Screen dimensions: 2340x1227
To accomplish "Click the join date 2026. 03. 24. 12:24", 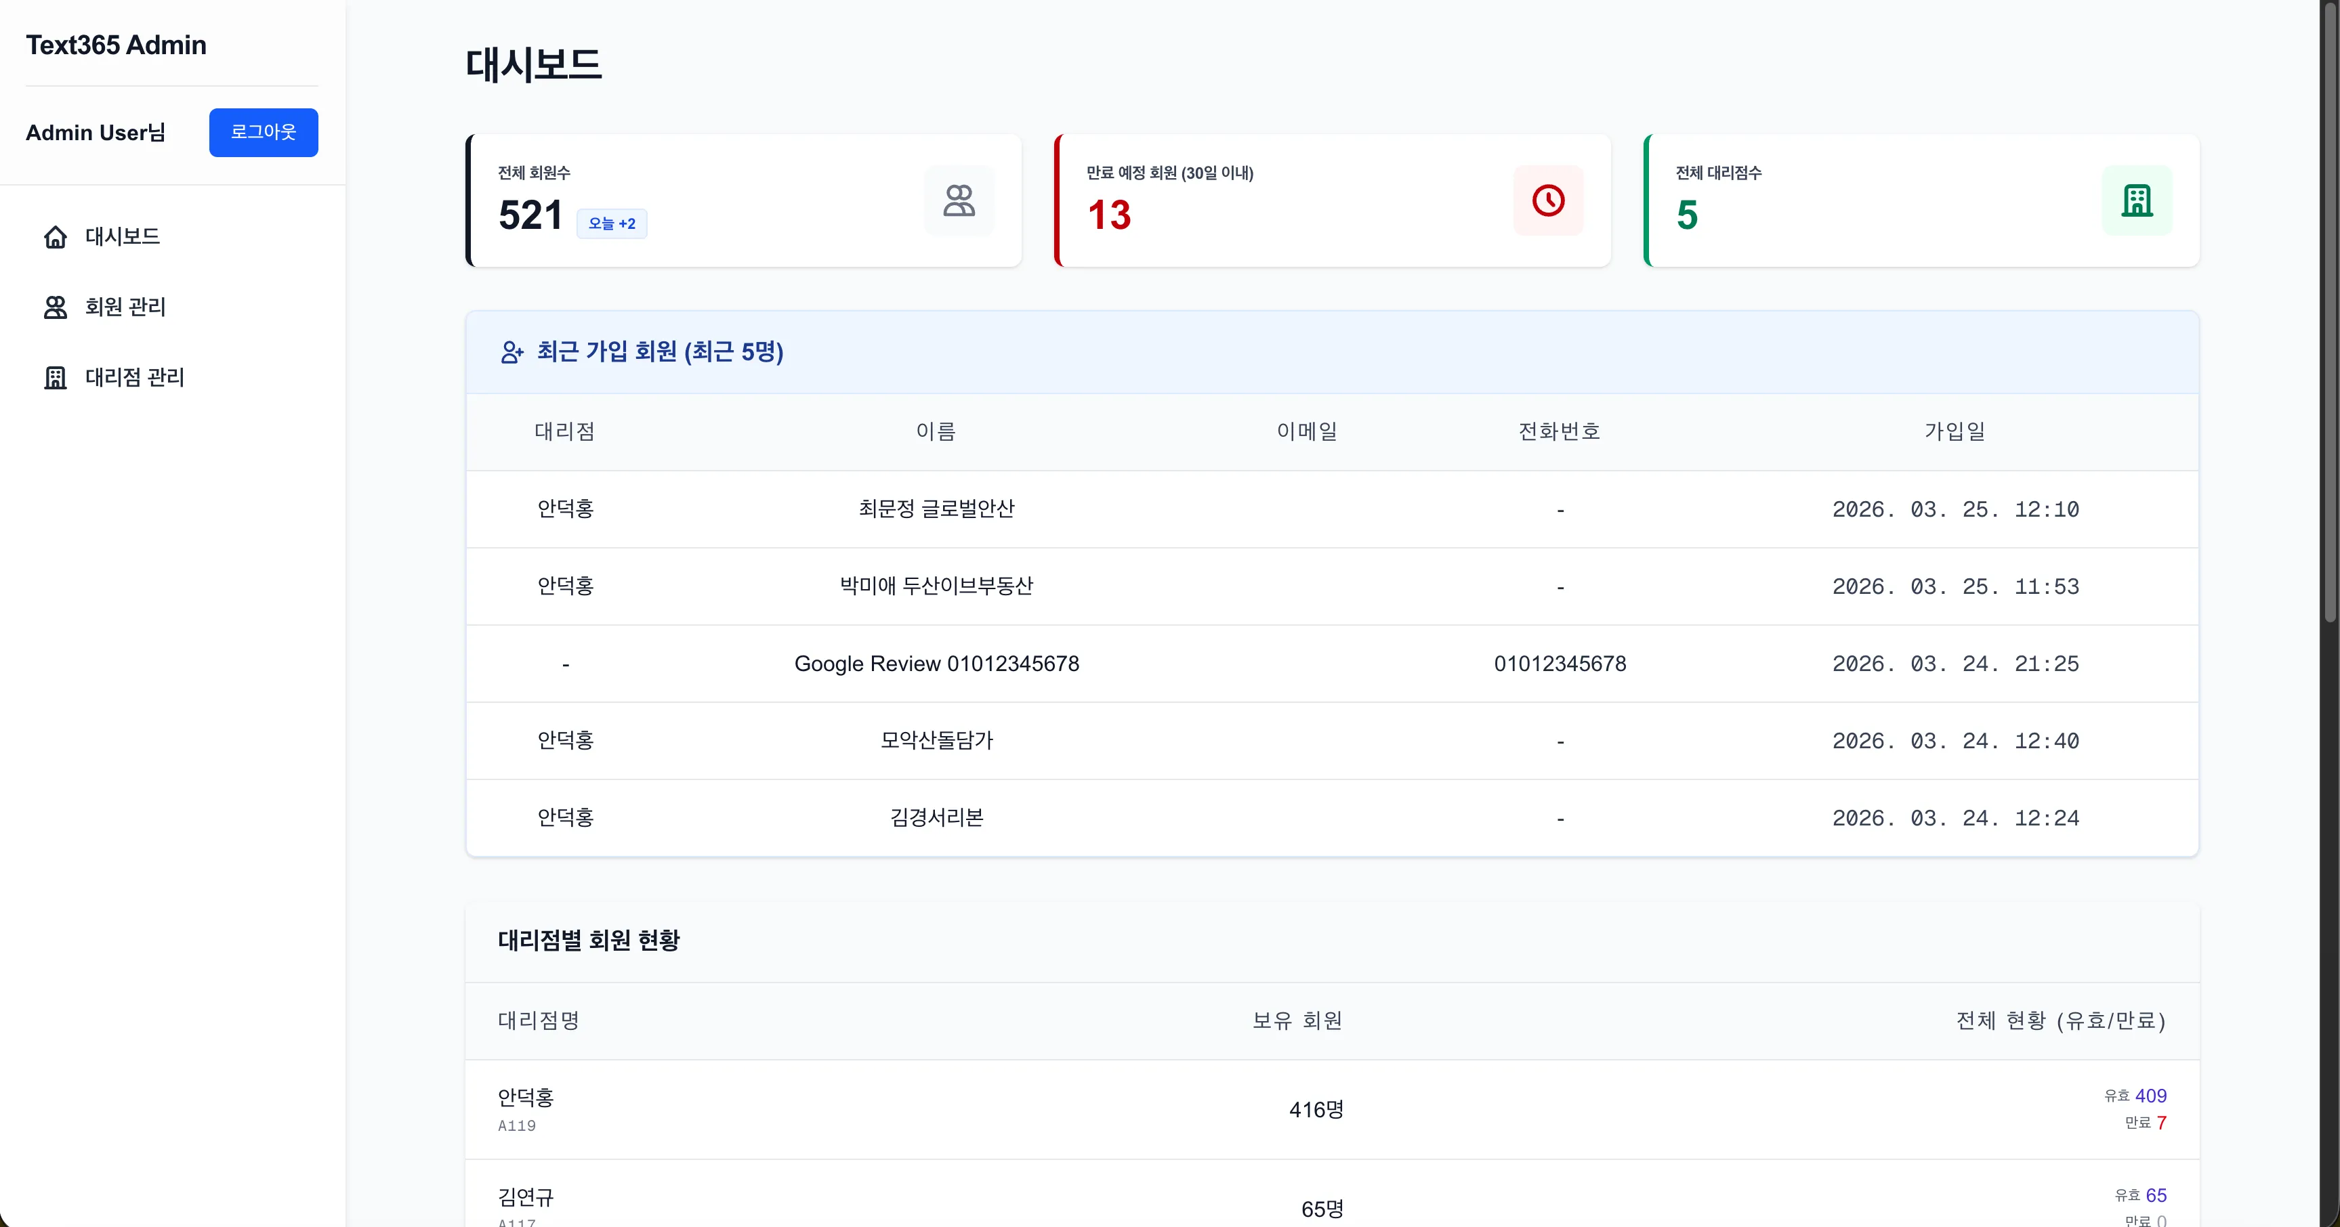I will click(1955, 818).
